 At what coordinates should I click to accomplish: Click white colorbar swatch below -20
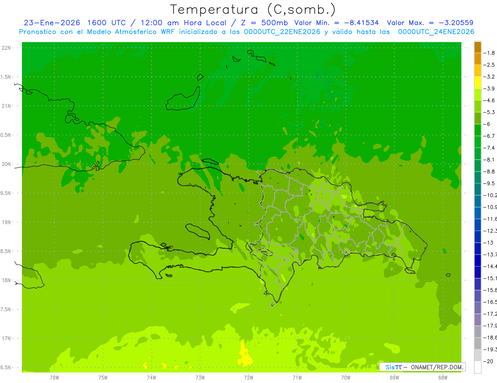pyautogui.click(x=478, y=367)
